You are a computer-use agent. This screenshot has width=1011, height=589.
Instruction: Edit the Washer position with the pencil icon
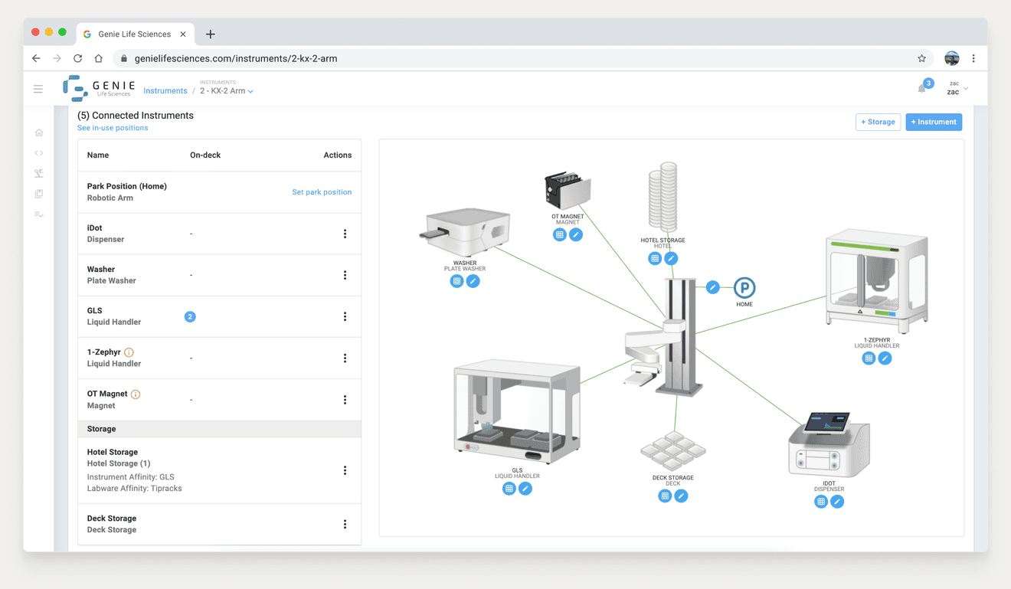click(x=473, y=281)
